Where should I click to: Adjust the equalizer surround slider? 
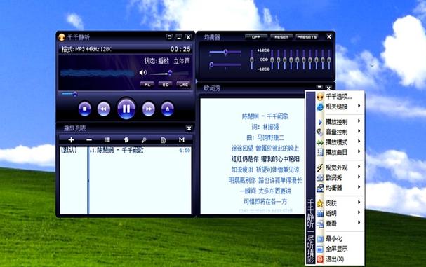(225, 64)
